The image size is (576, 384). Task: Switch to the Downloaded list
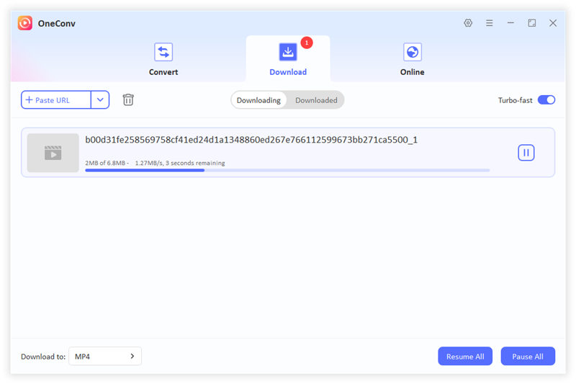point(316,100)
